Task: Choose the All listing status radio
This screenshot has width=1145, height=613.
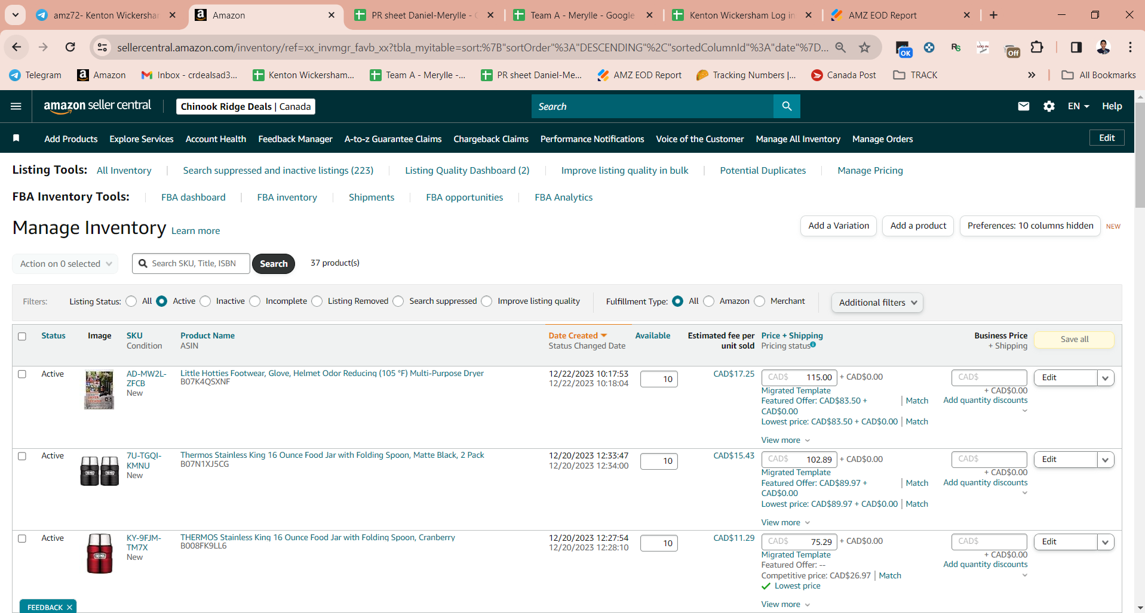Action: tap(131, 301)
